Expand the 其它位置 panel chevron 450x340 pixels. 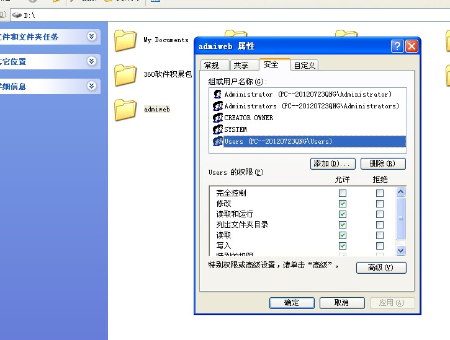92,61
